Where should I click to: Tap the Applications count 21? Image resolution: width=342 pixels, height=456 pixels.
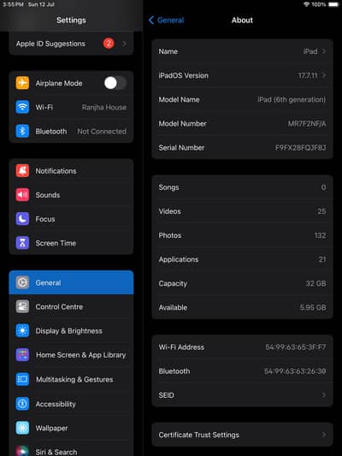pyautogui.click(x=322, y=259)
